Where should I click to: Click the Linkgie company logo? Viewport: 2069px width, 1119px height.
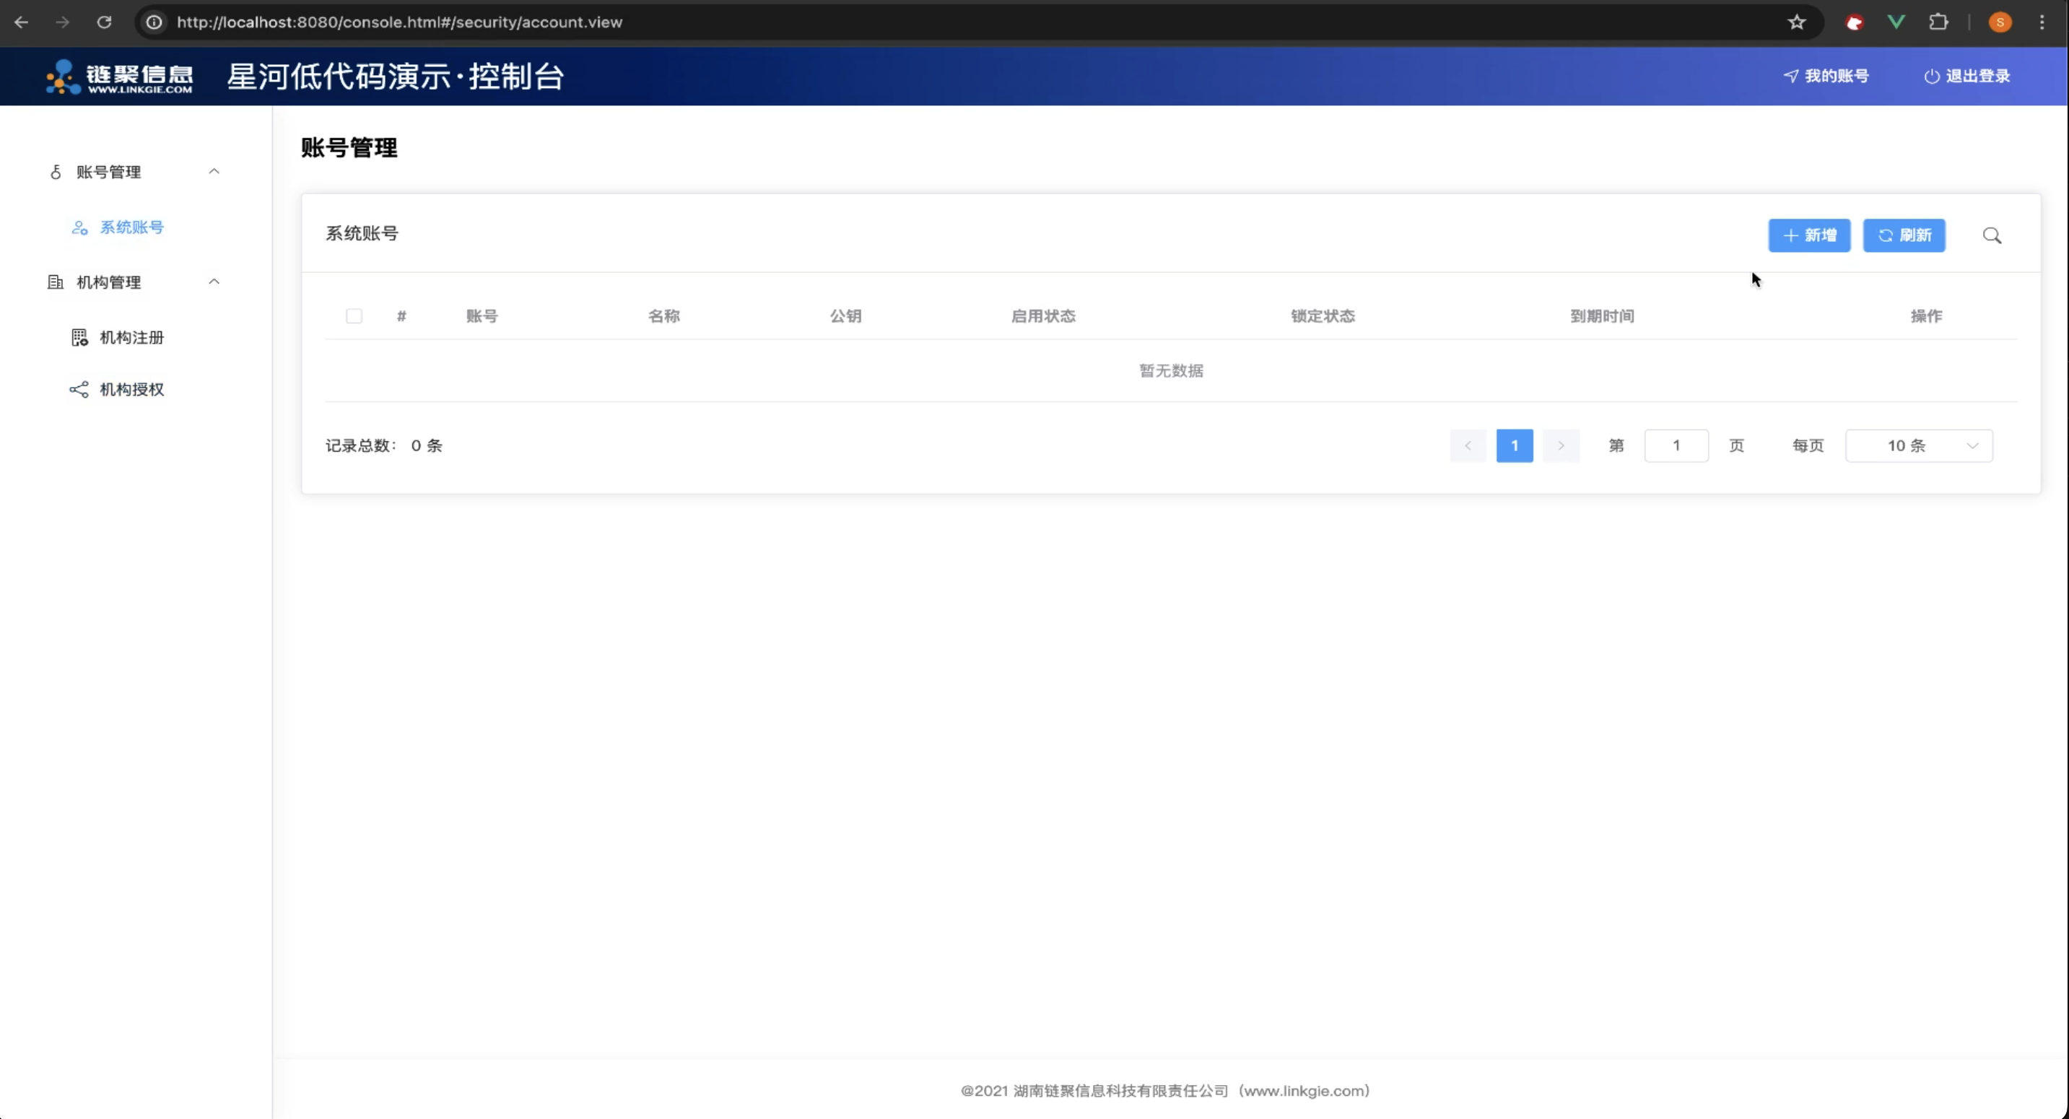(120, 77)
